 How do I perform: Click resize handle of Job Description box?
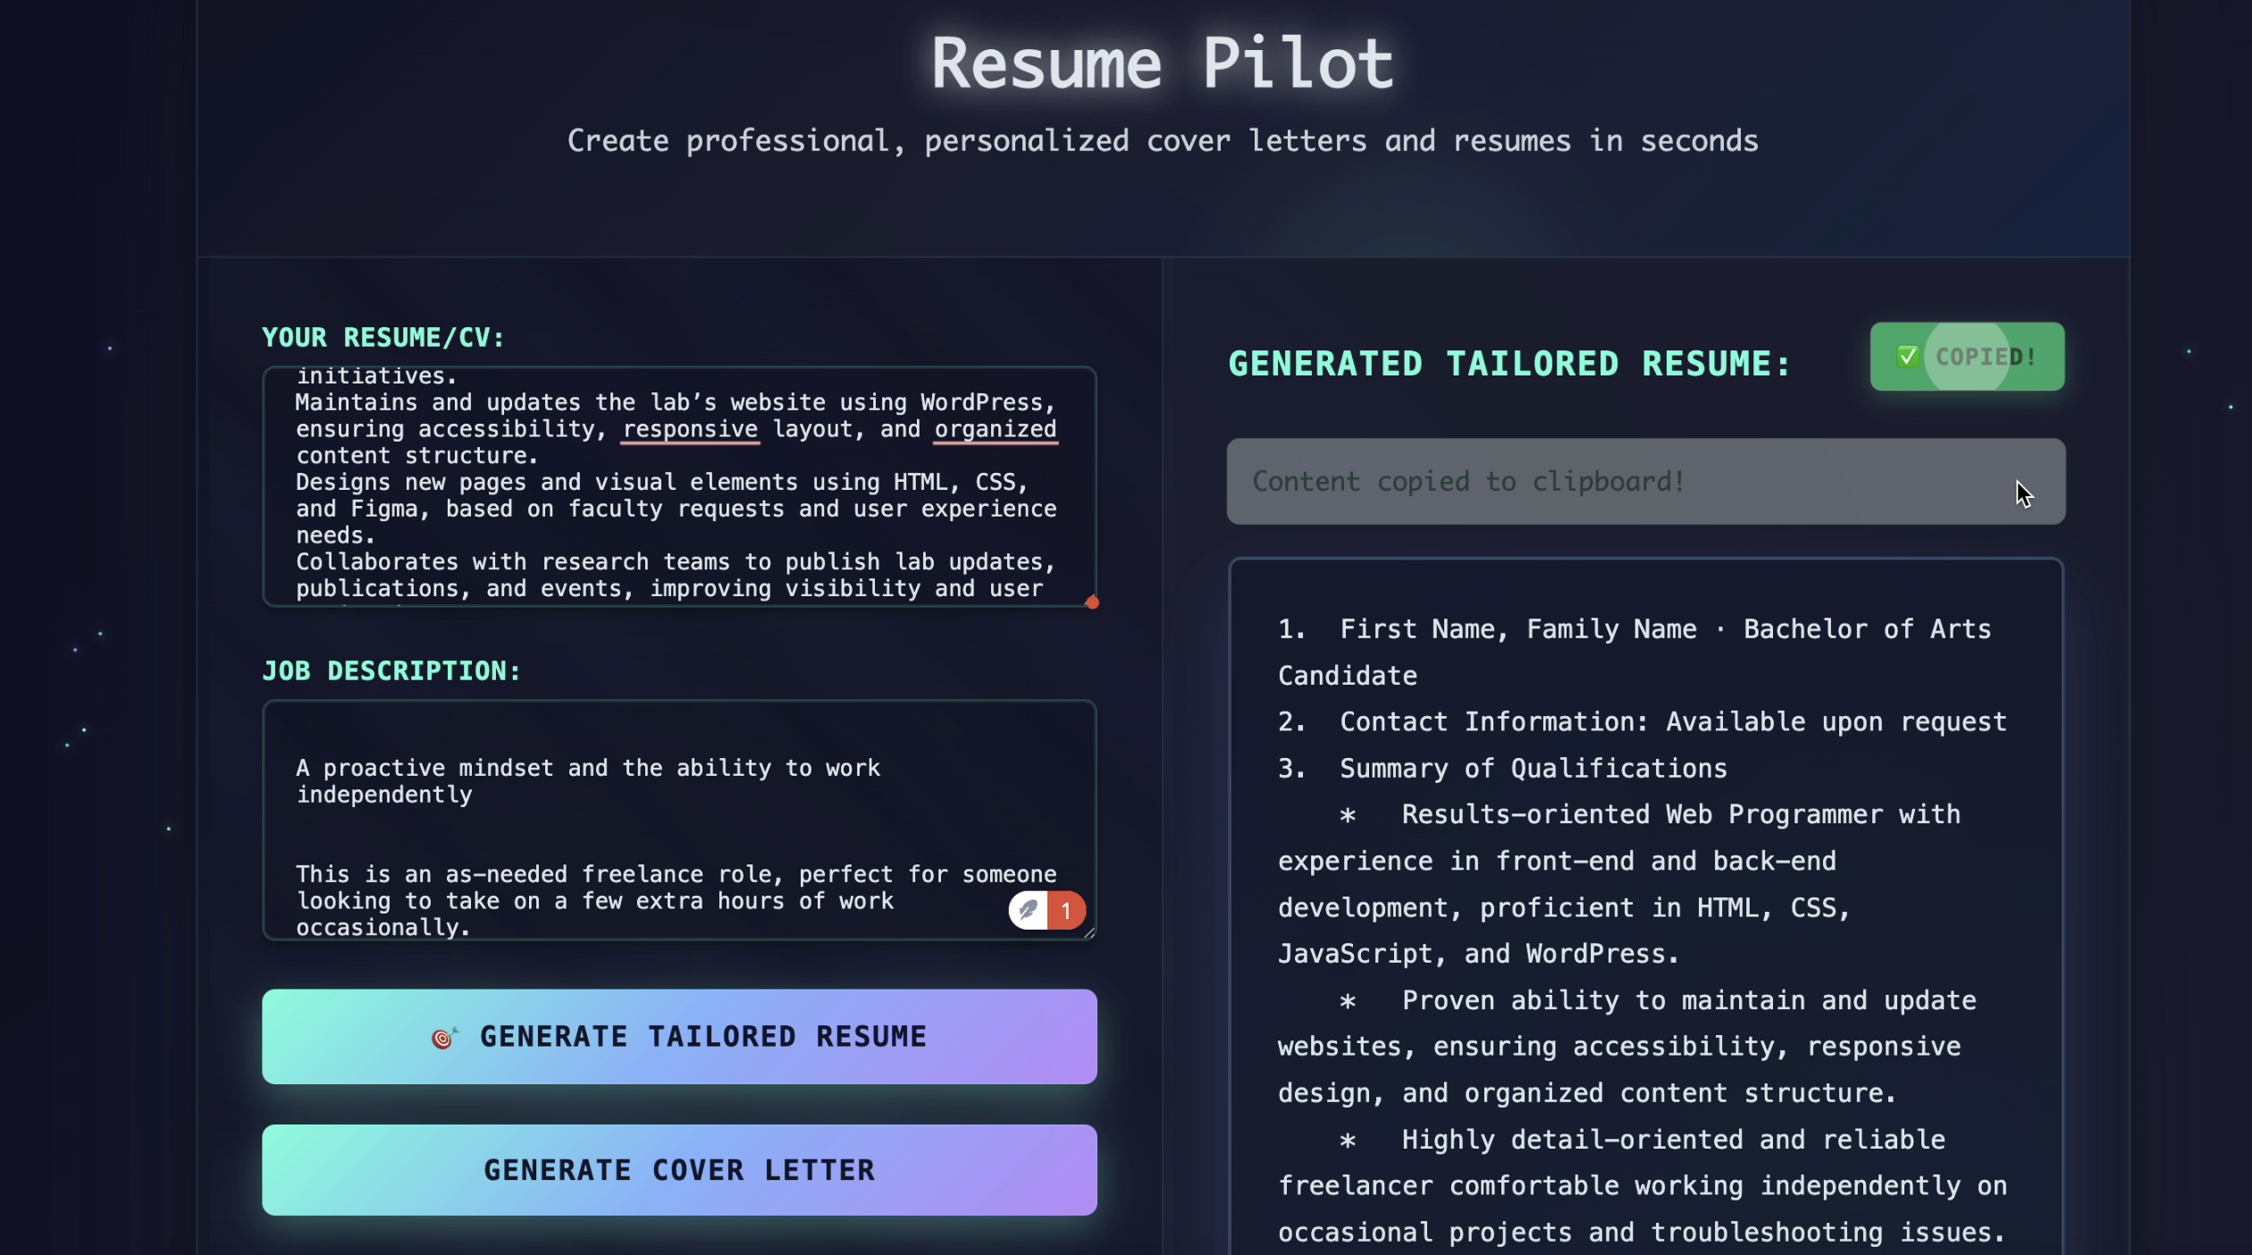(x=1089, y=933)
